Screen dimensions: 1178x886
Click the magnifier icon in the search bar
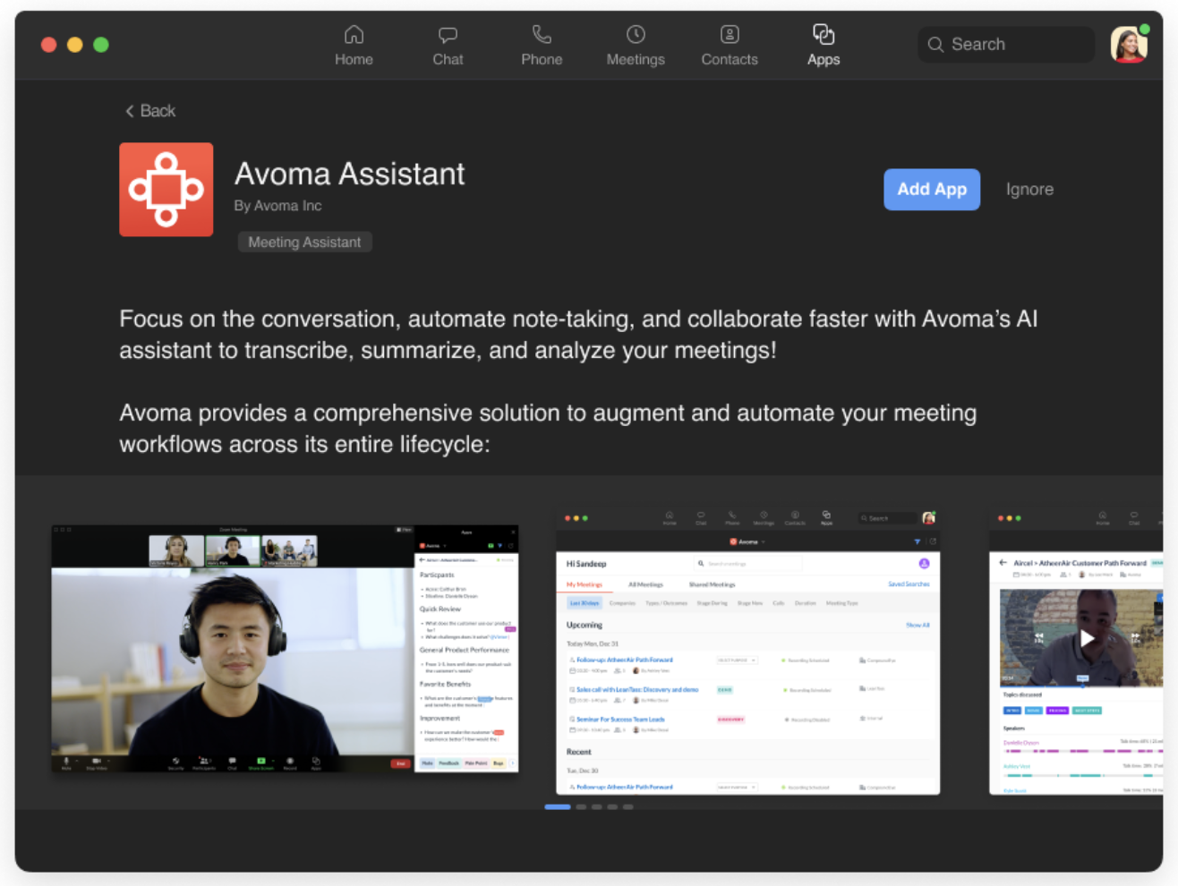click(936, 44)
